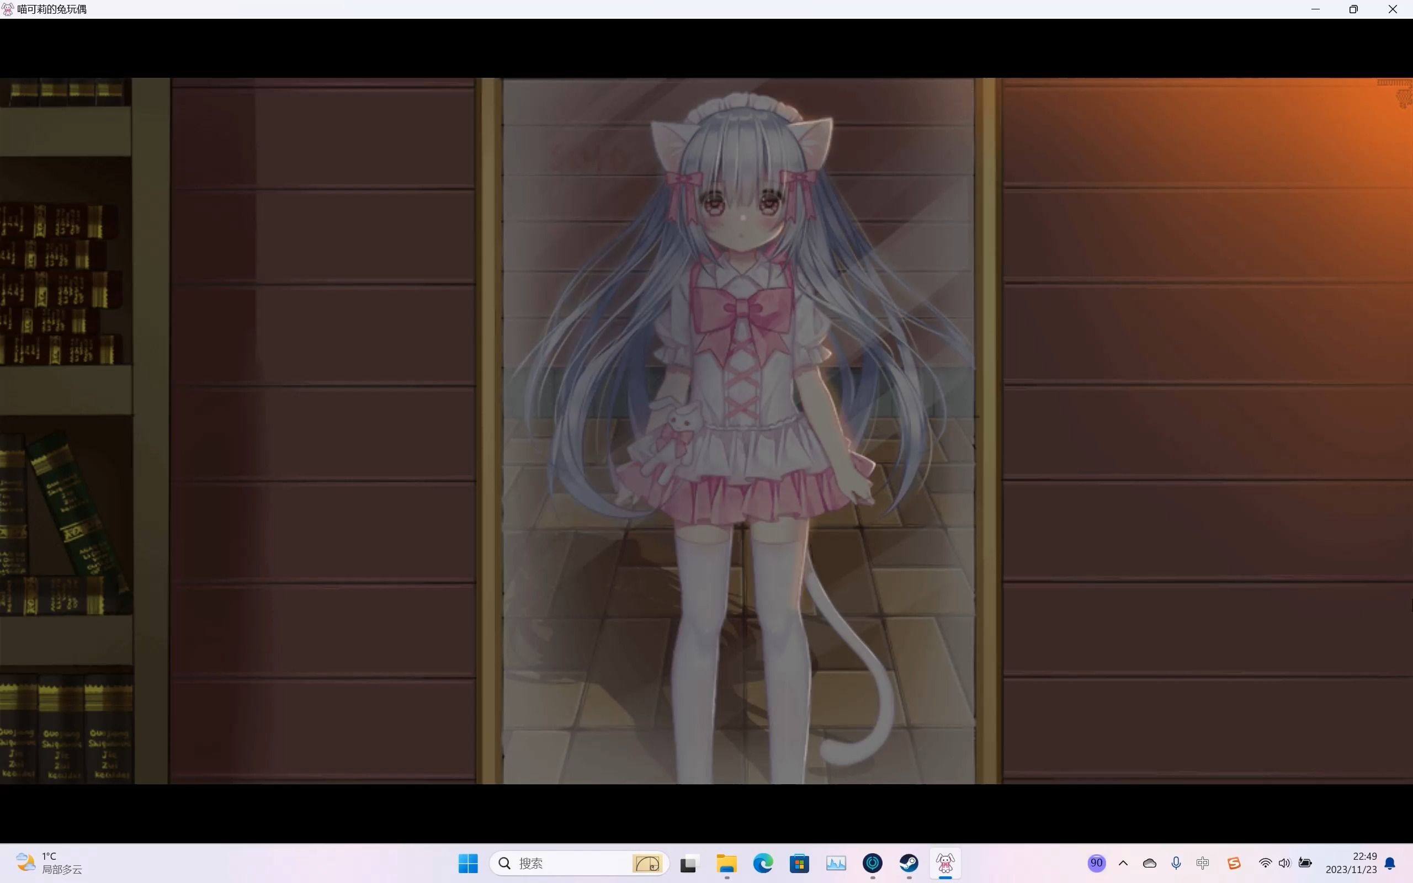Open the Windows Start menu

pos(468,863)
